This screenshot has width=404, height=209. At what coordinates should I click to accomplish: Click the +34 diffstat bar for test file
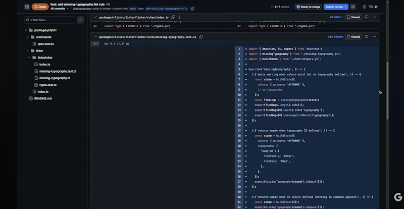[335, 36]
